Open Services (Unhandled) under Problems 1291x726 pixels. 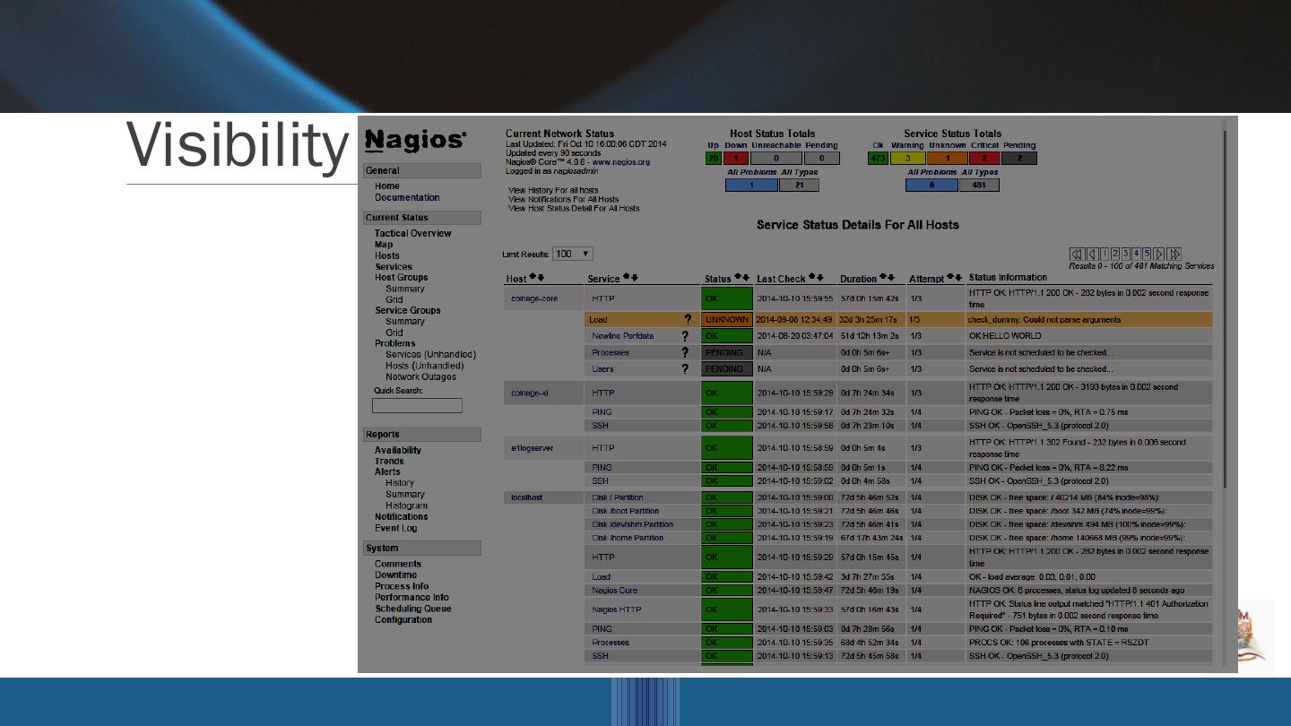(430, 355)
